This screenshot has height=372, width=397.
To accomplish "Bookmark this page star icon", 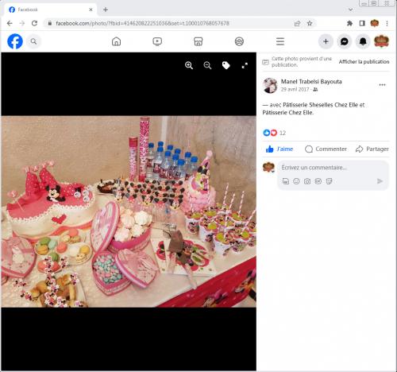I will click(310, 23).
